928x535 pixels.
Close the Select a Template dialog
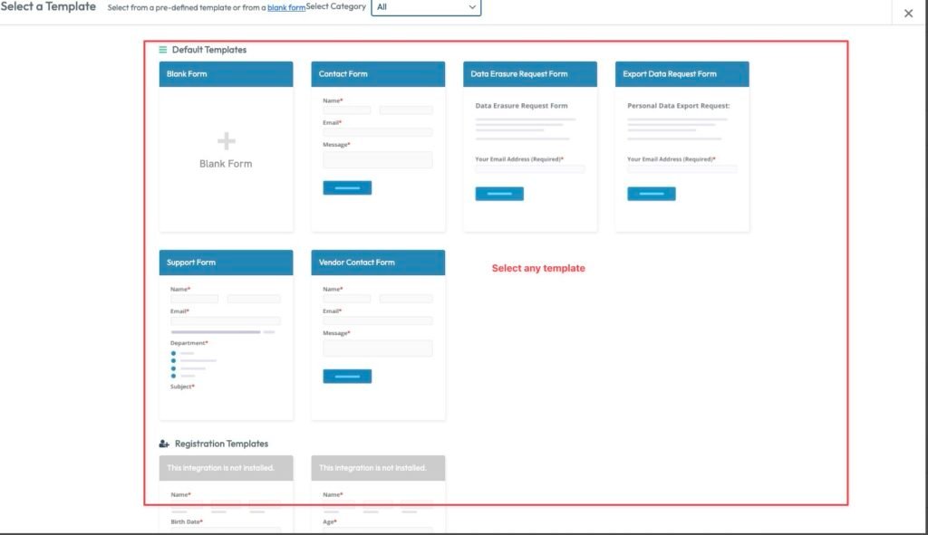pyautogui.click(x=908, y=13)
